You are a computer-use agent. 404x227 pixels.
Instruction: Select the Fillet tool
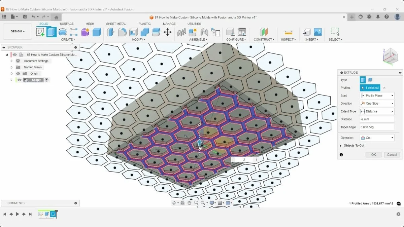pyautogui.click(x=122, y=32)
